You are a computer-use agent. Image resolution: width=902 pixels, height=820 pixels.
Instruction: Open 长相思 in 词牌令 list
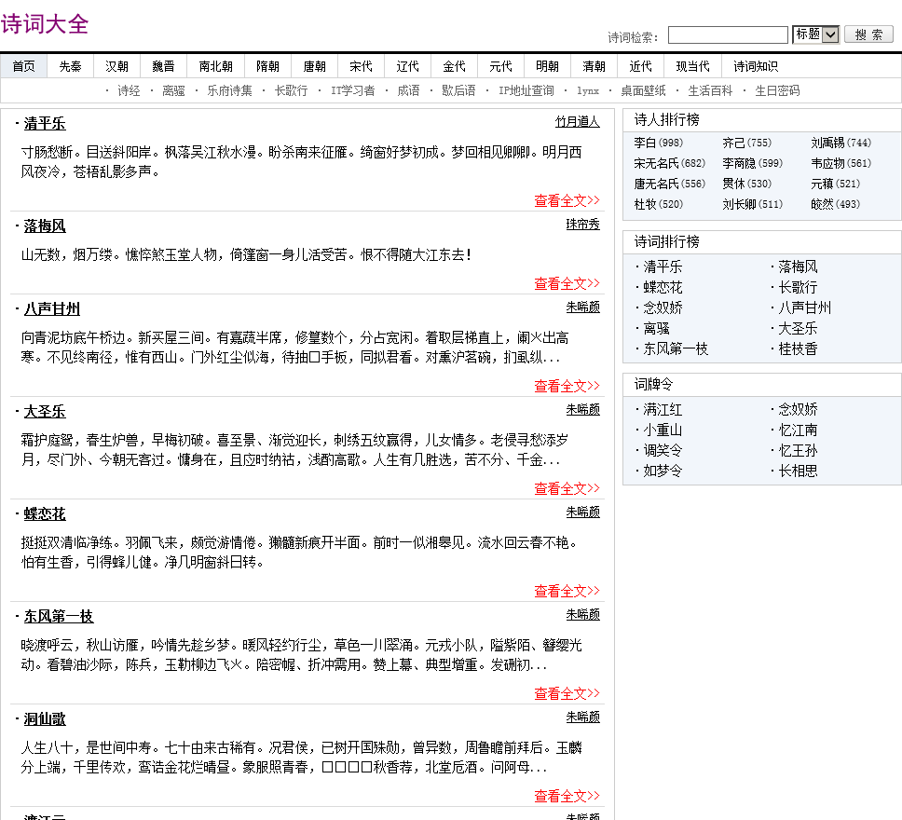(x=798, y=471)
